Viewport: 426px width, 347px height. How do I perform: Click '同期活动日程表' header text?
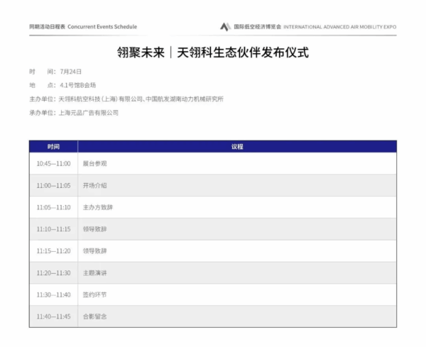pyautogui.click(x=48, y=26)
